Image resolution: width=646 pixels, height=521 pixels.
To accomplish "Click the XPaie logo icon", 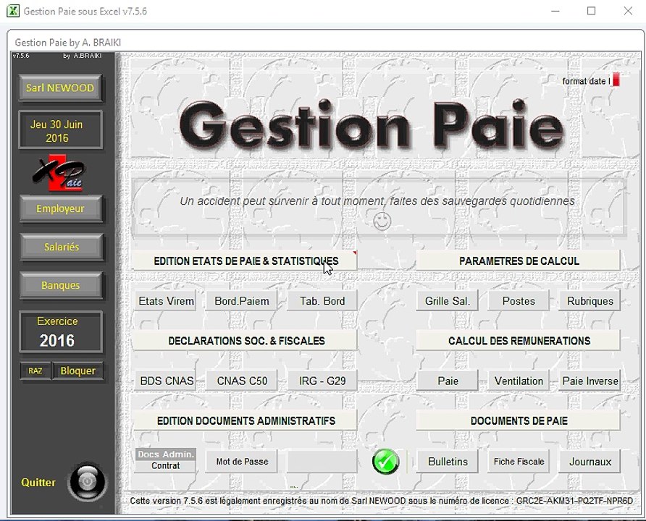I will (x=60, y=173).
